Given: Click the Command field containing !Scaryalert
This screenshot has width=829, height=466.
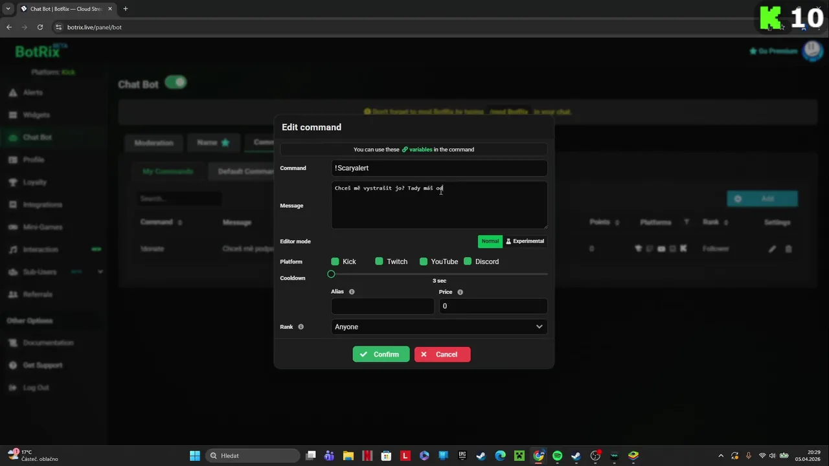Looking at the screenshot, I should tap(439, 168).
